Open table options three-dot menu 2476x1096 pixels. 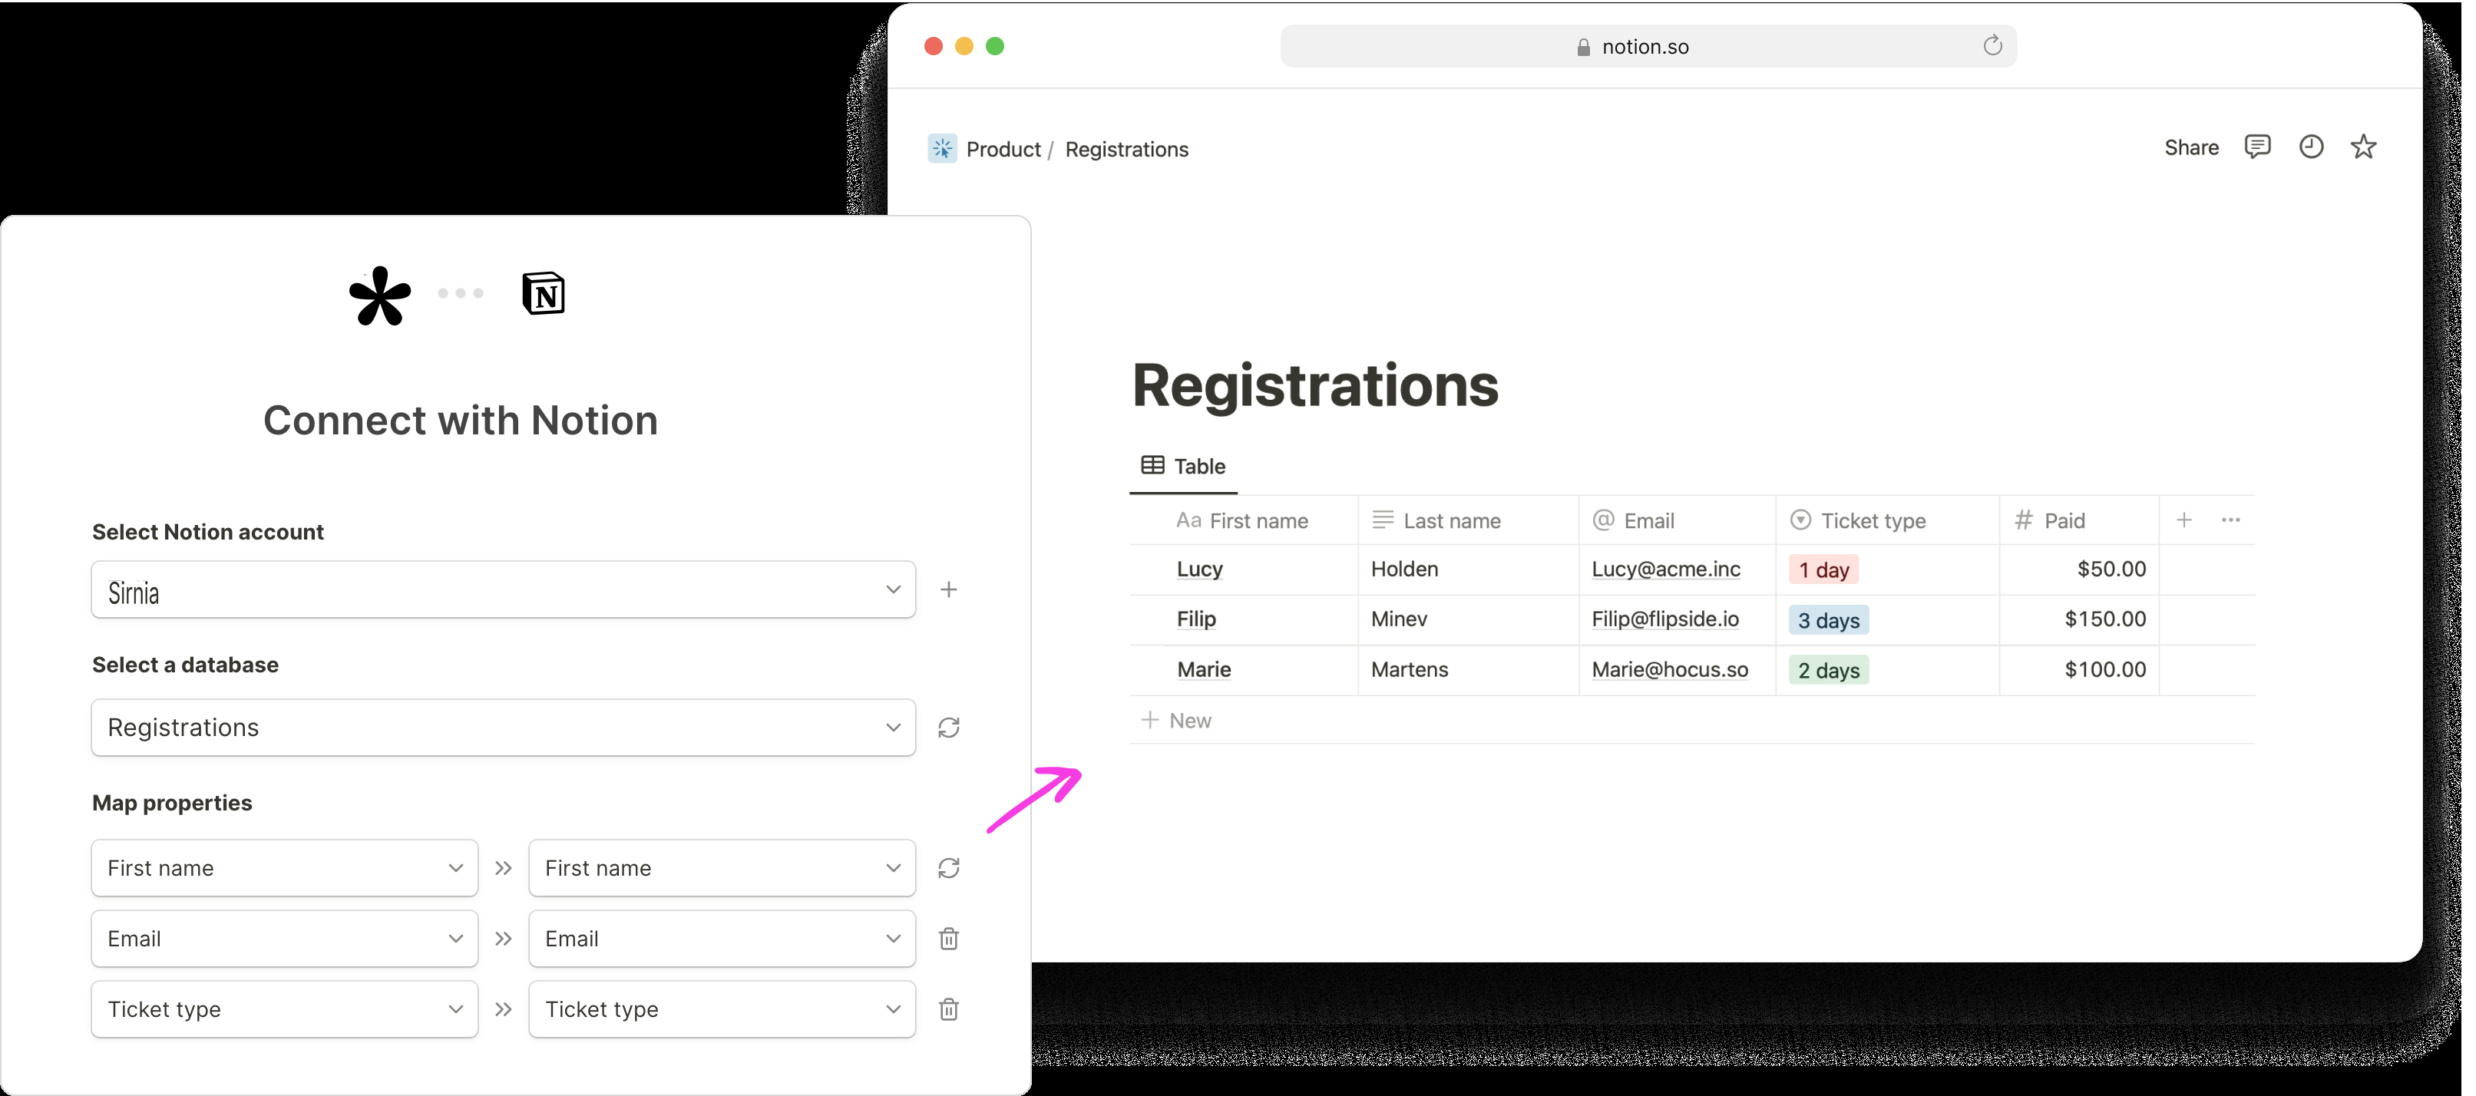2231,520
